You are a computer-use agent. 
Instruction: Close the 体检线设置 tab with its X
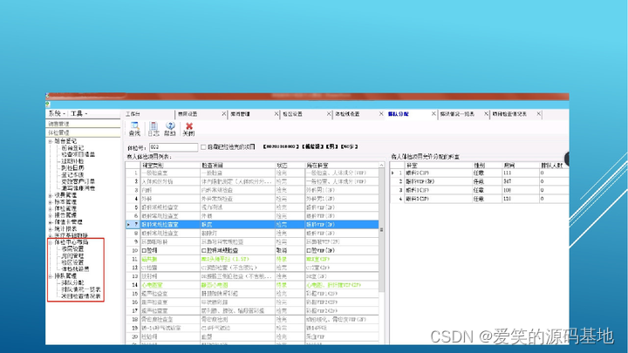(381, 114)
